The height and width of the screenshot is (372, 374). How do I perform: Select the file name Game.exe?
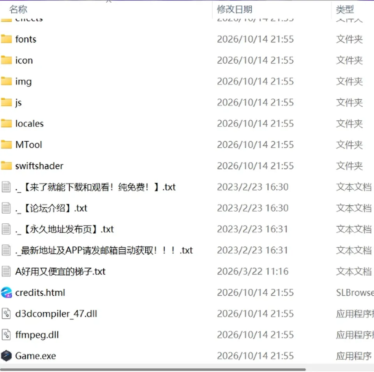click(x=35, y=356)
